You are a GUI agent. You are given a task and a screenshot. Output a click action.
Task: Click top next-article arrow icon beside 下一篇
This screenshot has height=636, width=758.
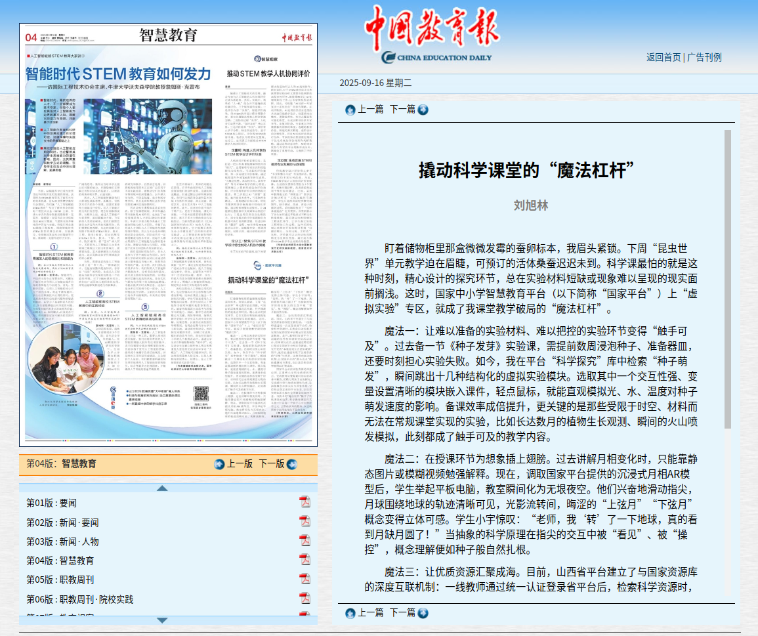pyautogui.click(x=423, y=110)
